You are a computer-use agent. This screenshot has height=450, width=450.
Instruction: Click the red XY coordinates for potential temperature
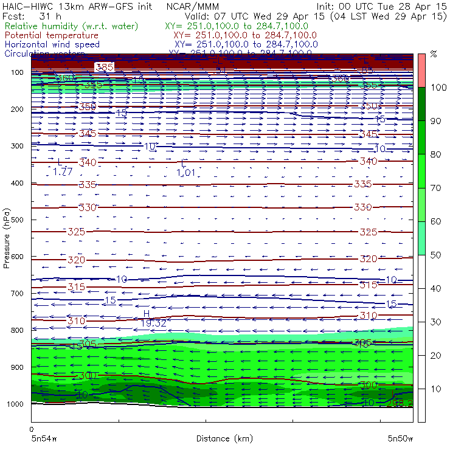pos(245,36)
